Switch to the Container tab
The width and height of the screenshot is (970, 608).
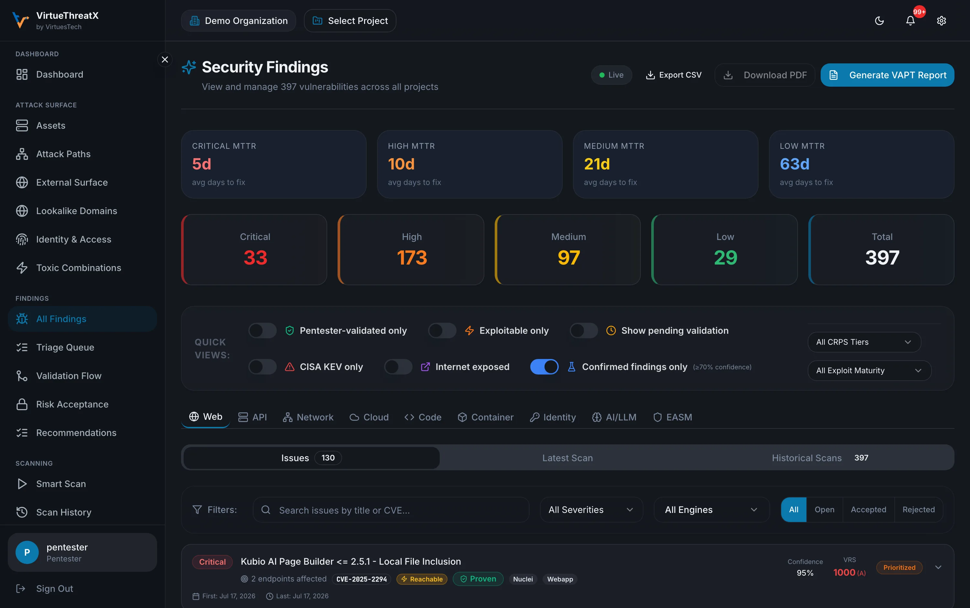point(486,418)
